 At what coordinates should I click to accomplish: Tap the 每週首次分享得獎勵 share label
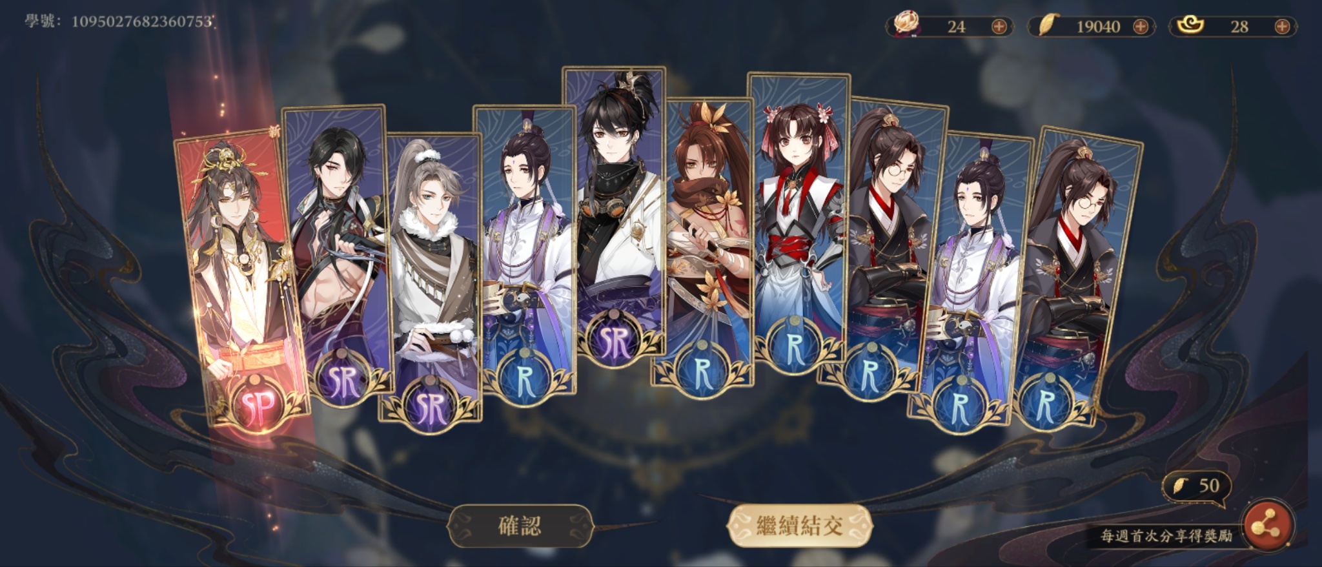1167,535
